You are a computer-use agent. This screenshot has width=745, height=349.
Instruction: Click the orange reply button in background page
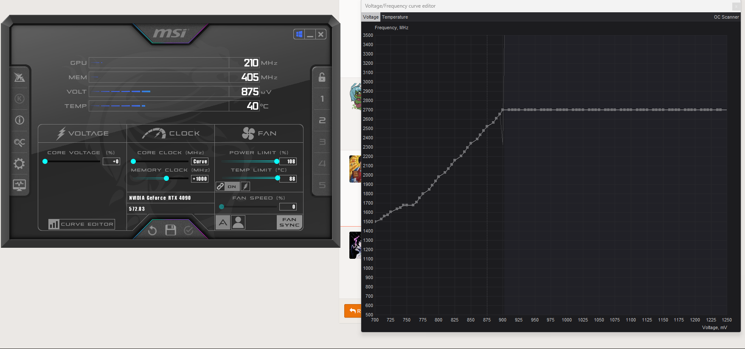(x=353, y=311)
